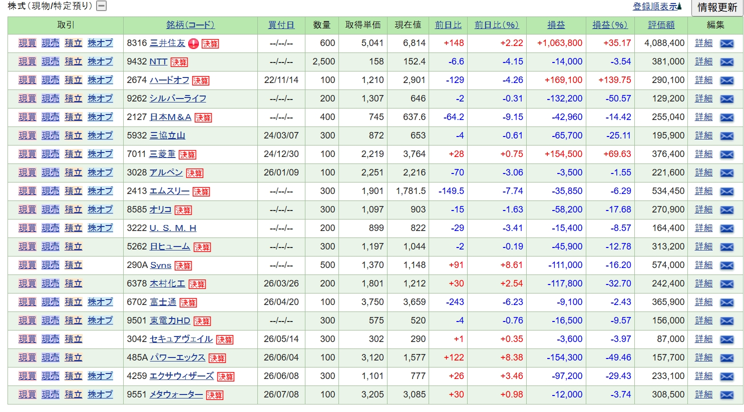Sort holdings by 前日比(%) column header
The height and width of the screenshot is (412, 744).
[x=496, y=25]
